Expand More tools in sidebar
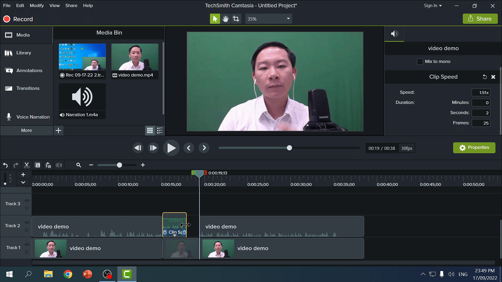 coord(26,130)
